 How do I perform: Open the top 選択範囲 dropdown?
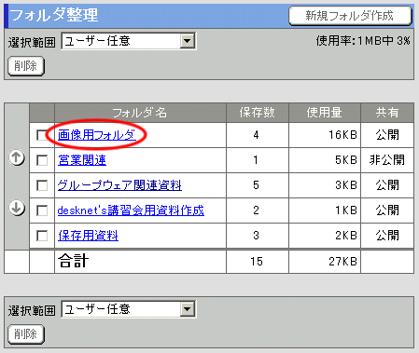(x=129, y=41)
